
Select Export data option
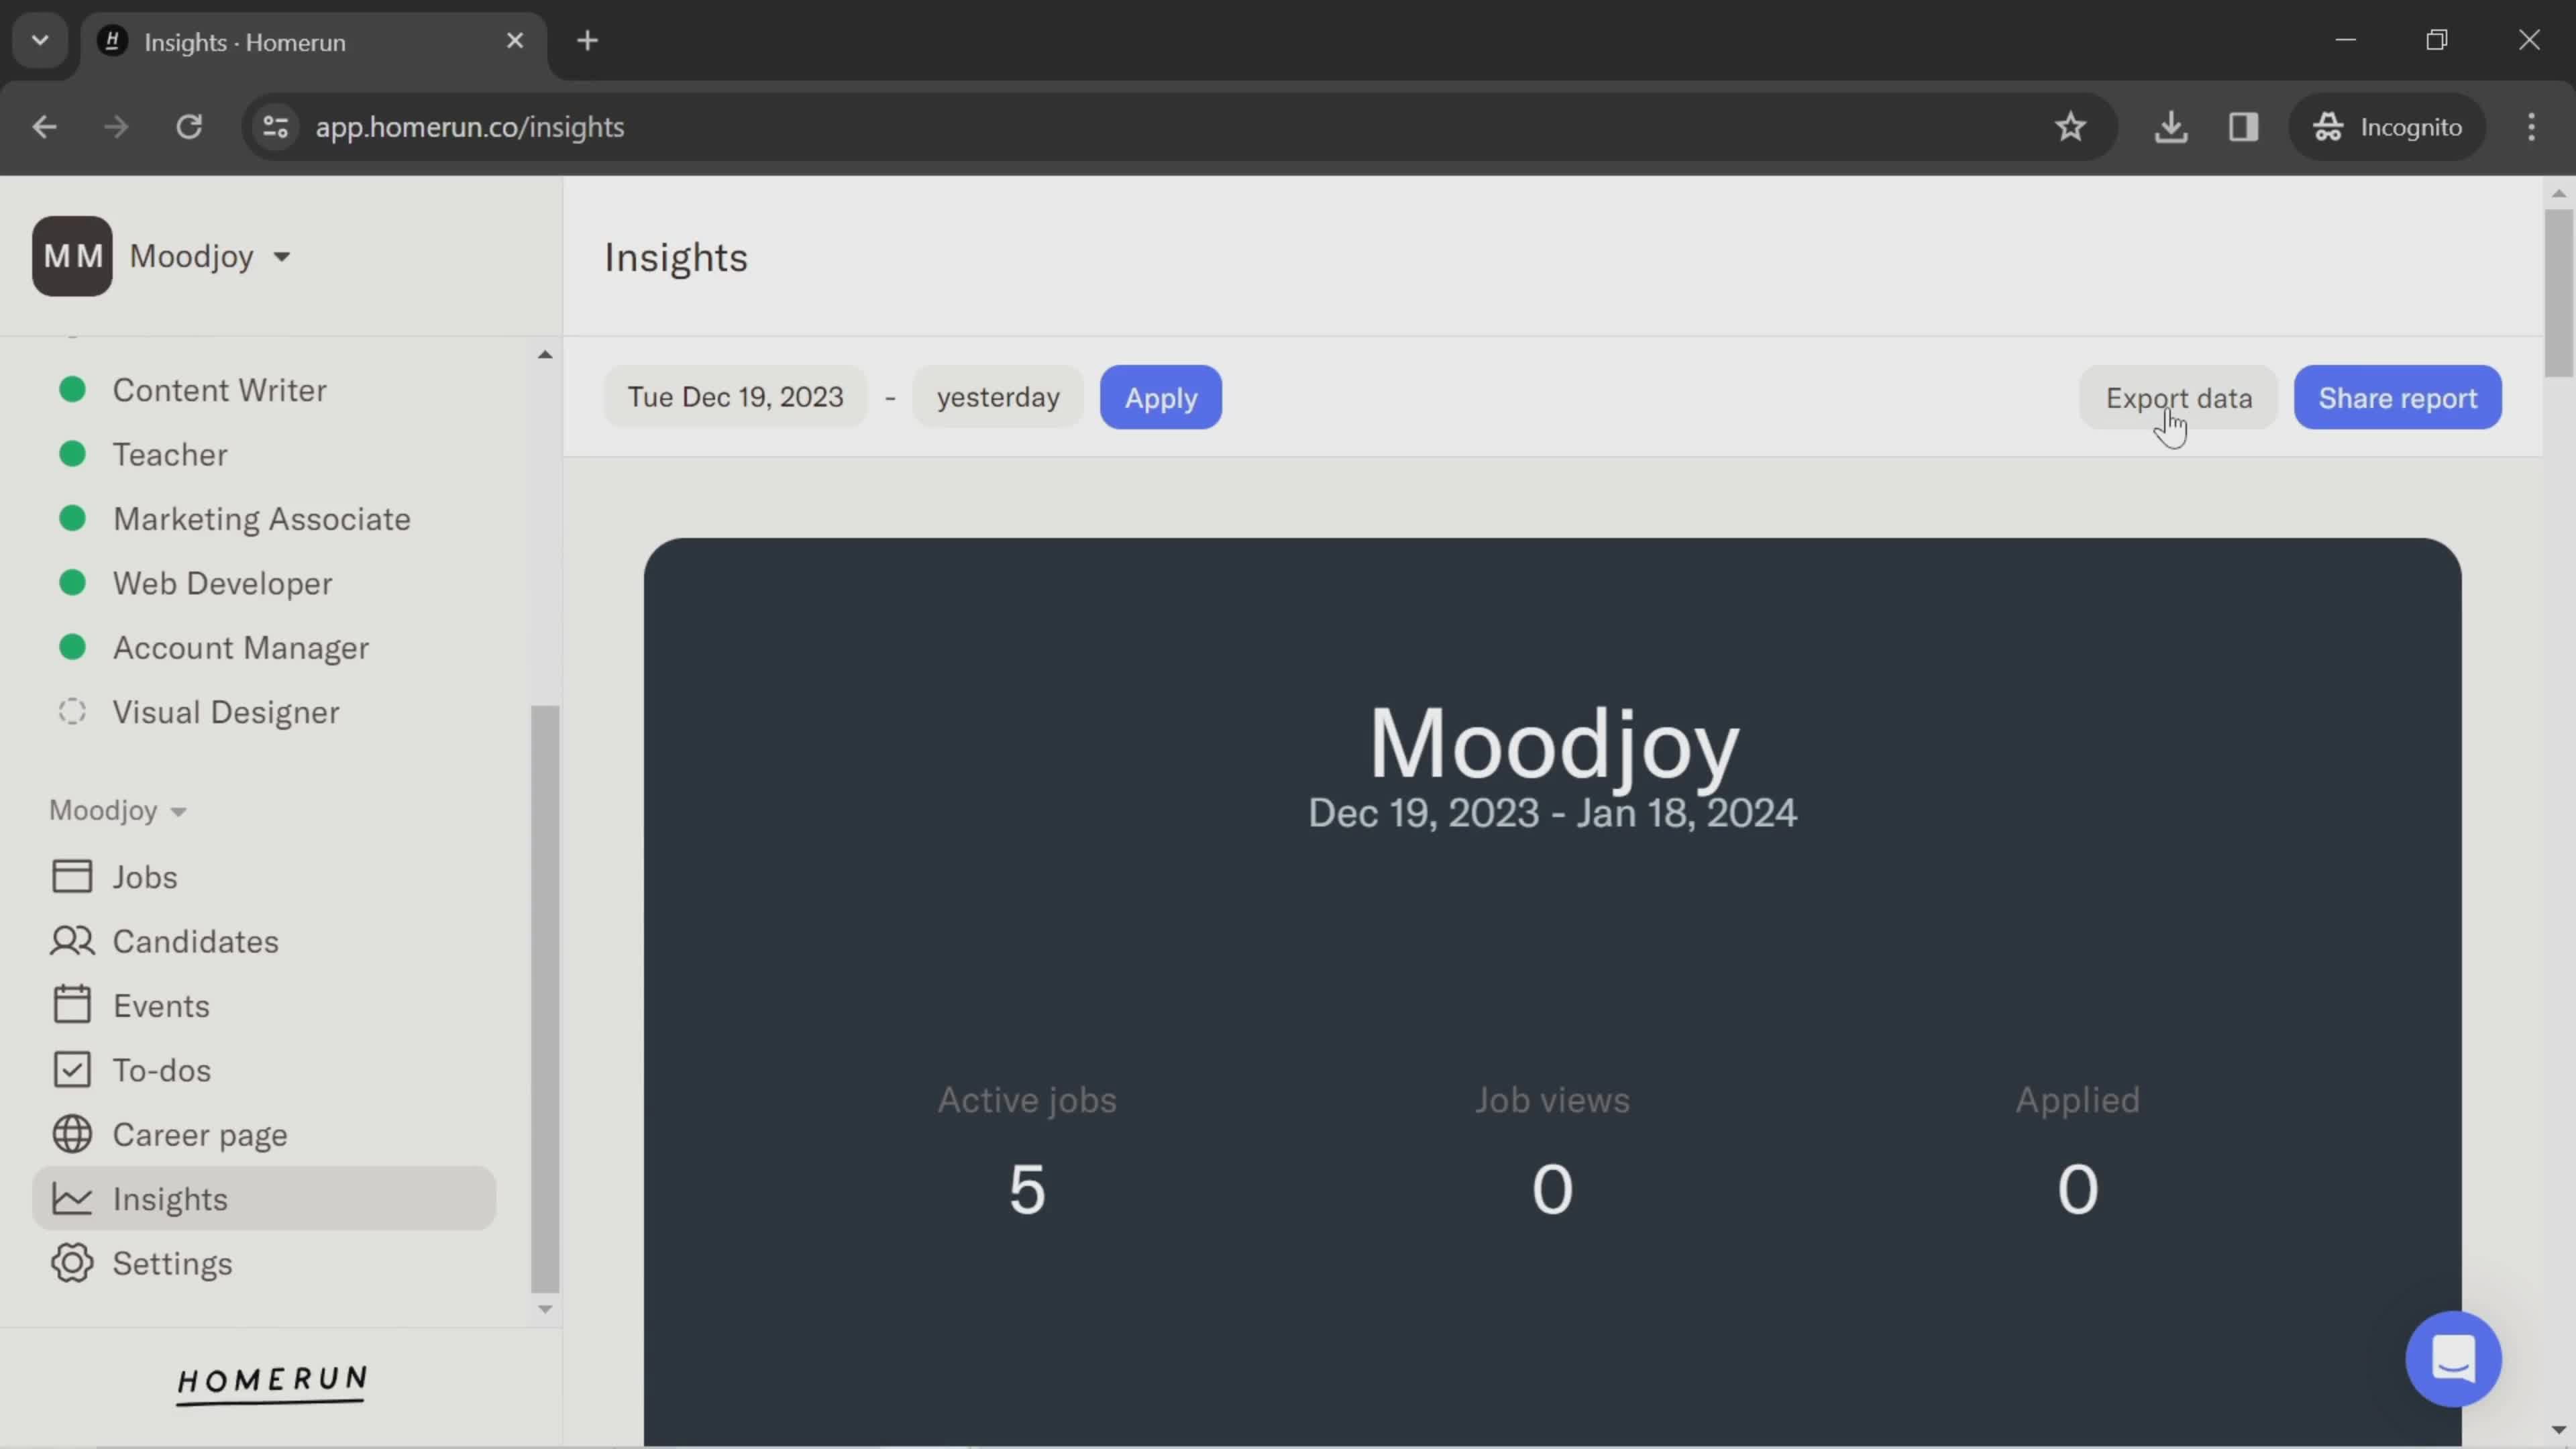2178,396
